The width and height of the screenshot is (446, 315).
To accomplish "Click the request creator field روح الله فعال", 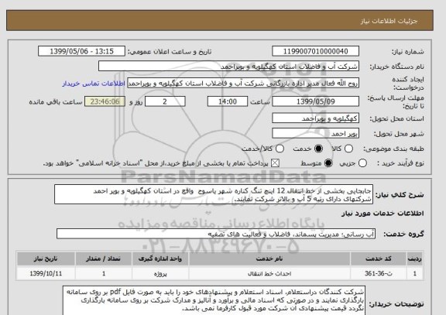I will 243,84.
